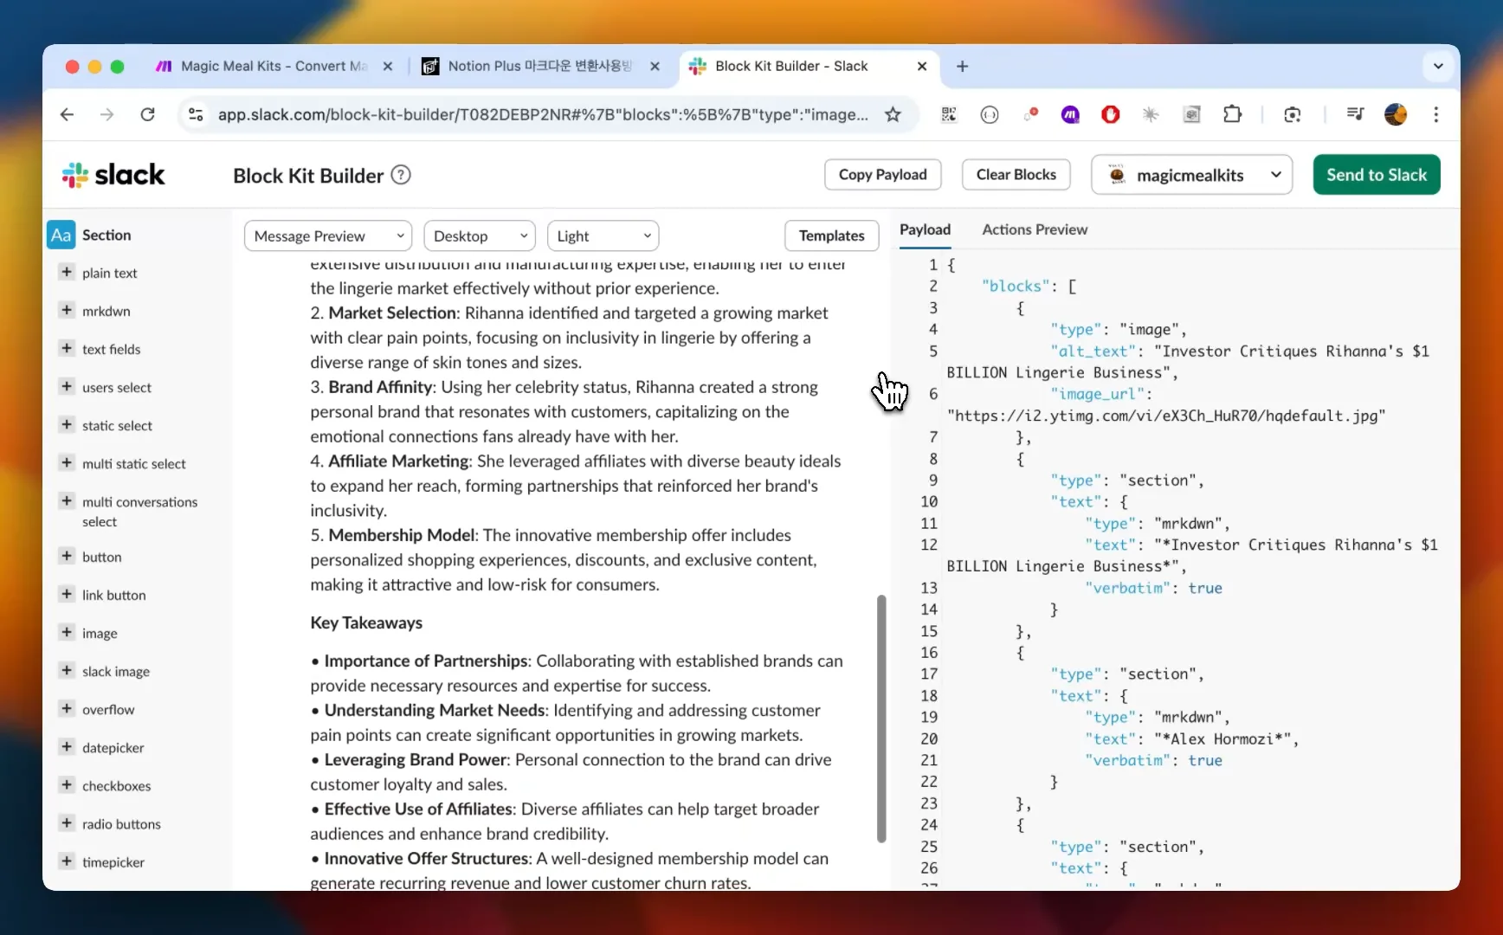Click the Copy Payload button
The height and width of the screenshot is (935, 1503).
pyautogui.click(x=882, y=174)
